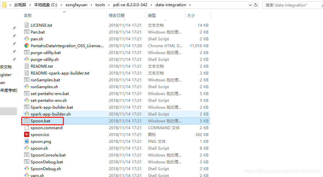This screenshot has height=177, width=323.
Task: Expand the chevron after data-integration in path
Action: (x=190, y=5)
